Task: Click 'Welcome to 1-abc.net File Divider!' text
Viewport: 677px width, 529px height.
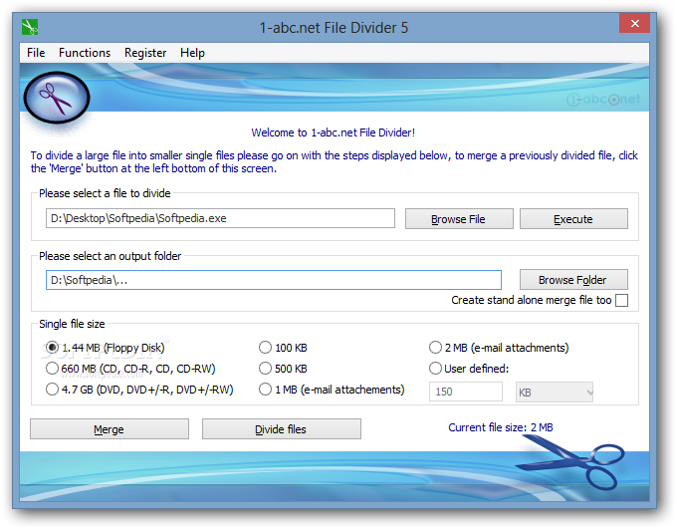Action: [x=333, y=132]
